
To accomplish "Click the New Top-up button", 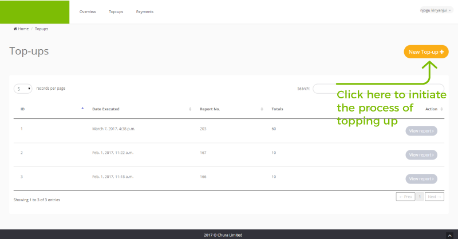I will pos(426,52).
